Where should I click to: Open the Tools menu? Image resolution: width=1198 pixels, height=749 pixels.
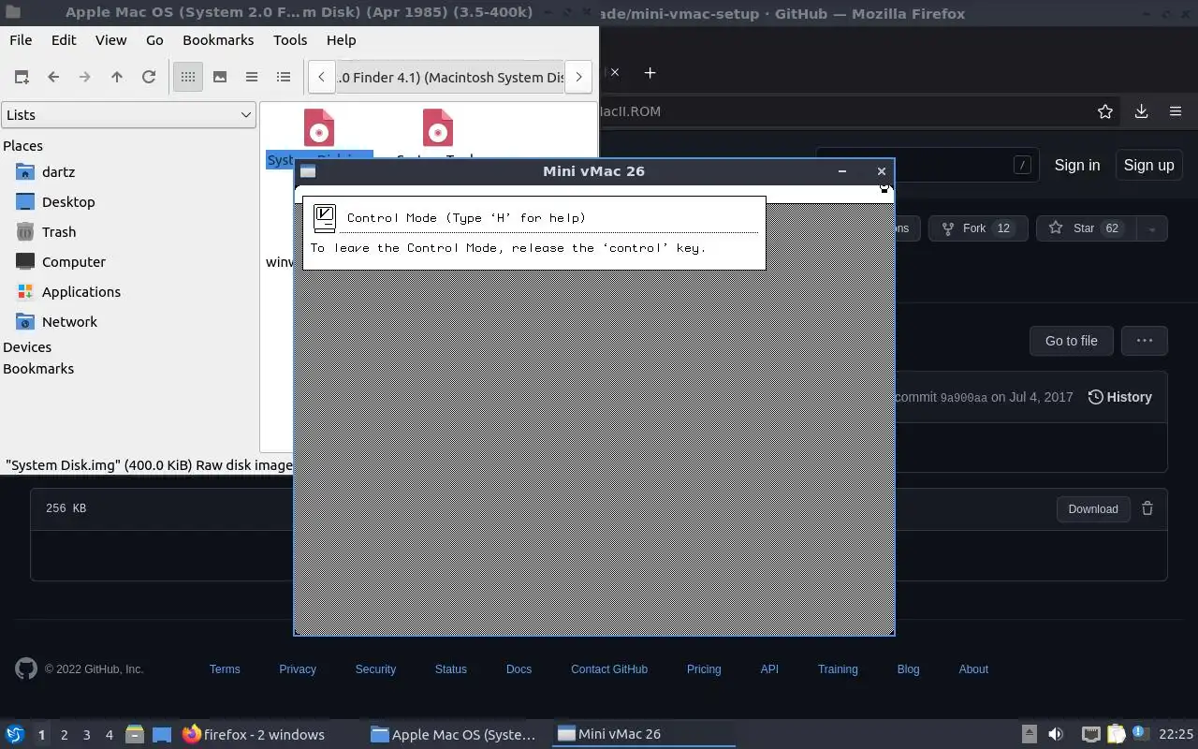pos(290,40)
